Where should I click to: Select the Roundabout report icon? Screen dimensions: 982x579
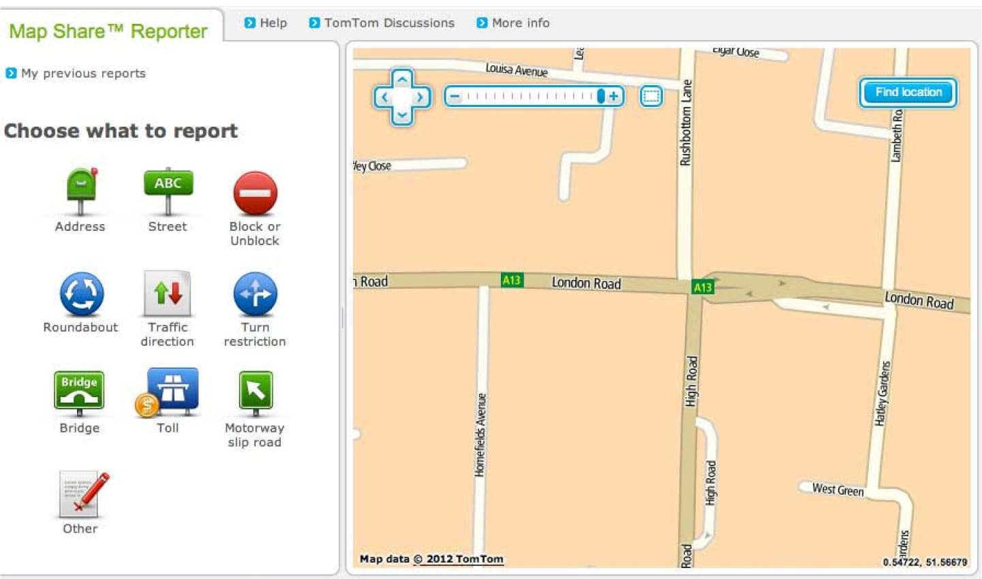click(81, 294)
